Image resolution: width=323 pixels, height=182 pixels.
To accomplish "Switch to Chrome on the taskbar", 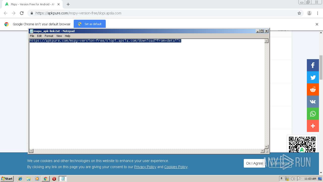I will point(45,179).
